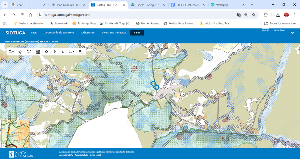
Task: Go to Inventario municipal section
Action: point(114,33)
